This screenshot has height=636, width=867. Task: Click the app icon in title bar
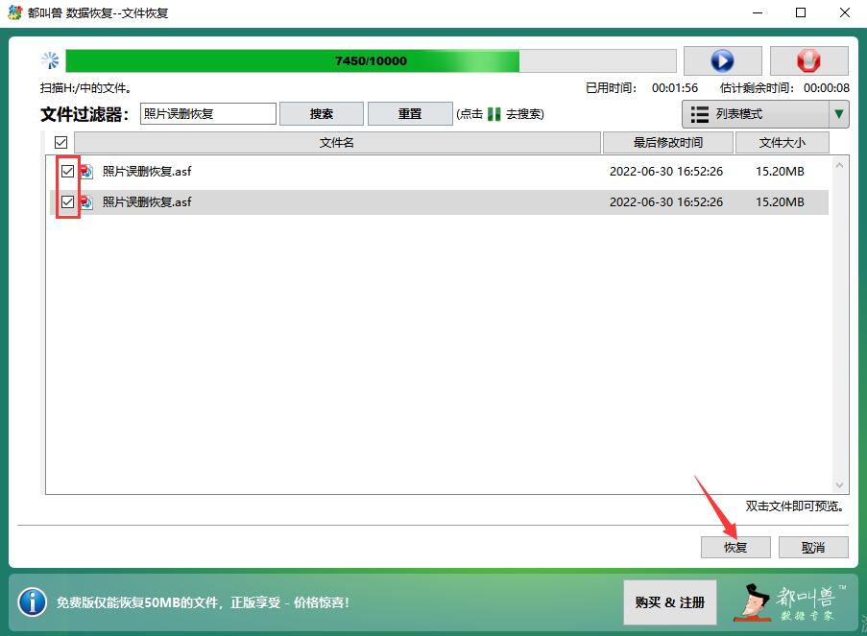[15, 12]
